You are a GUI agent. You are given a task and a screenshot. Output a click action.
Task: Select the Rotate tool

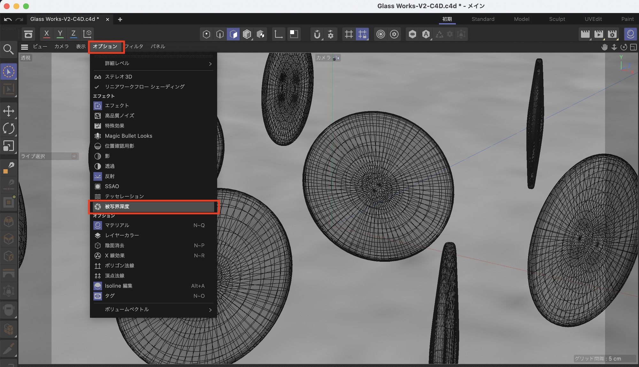pyautogui.click(x=9, y=129)
